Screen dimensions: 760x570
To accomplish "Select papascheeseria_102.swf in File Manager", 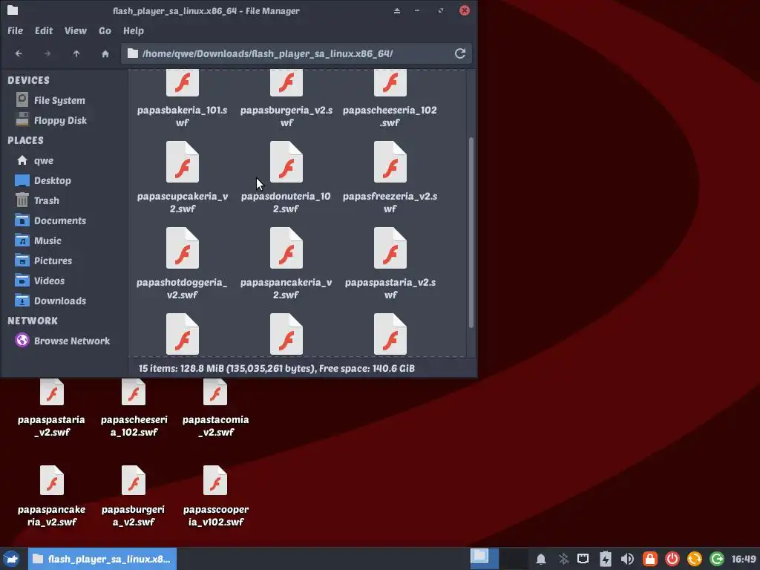I will click(x=390, y=83).
